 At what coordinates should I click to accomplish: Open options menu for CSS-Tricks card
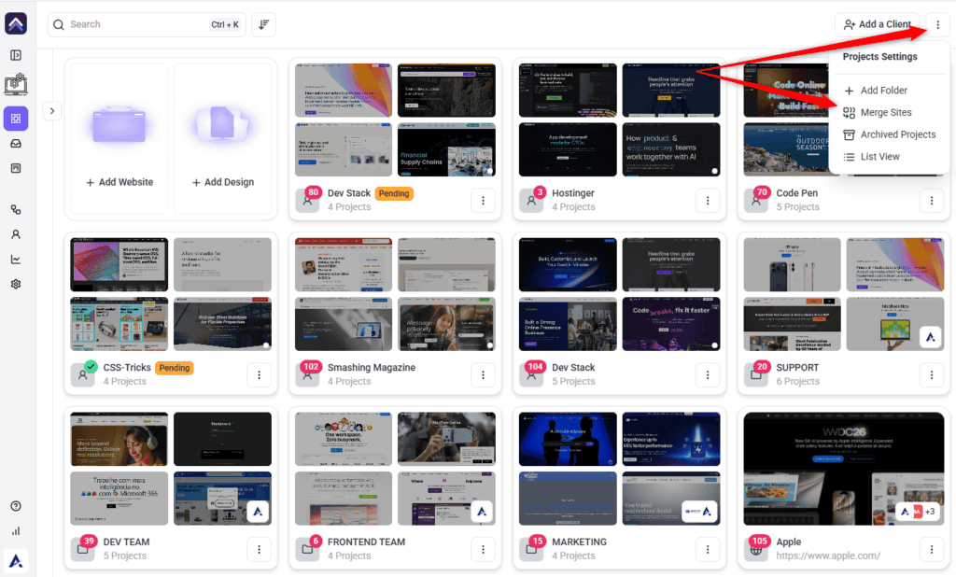[259, 375]
